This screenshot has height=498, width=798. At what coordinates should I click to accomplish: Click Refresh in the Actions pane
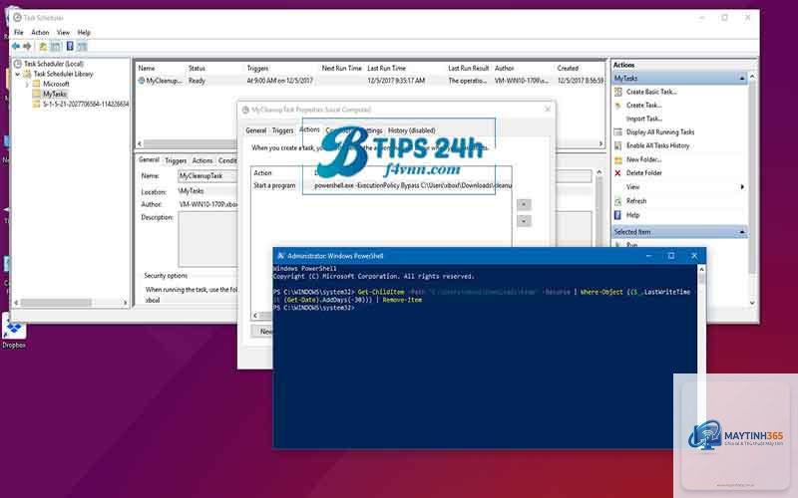coord(636,201)
